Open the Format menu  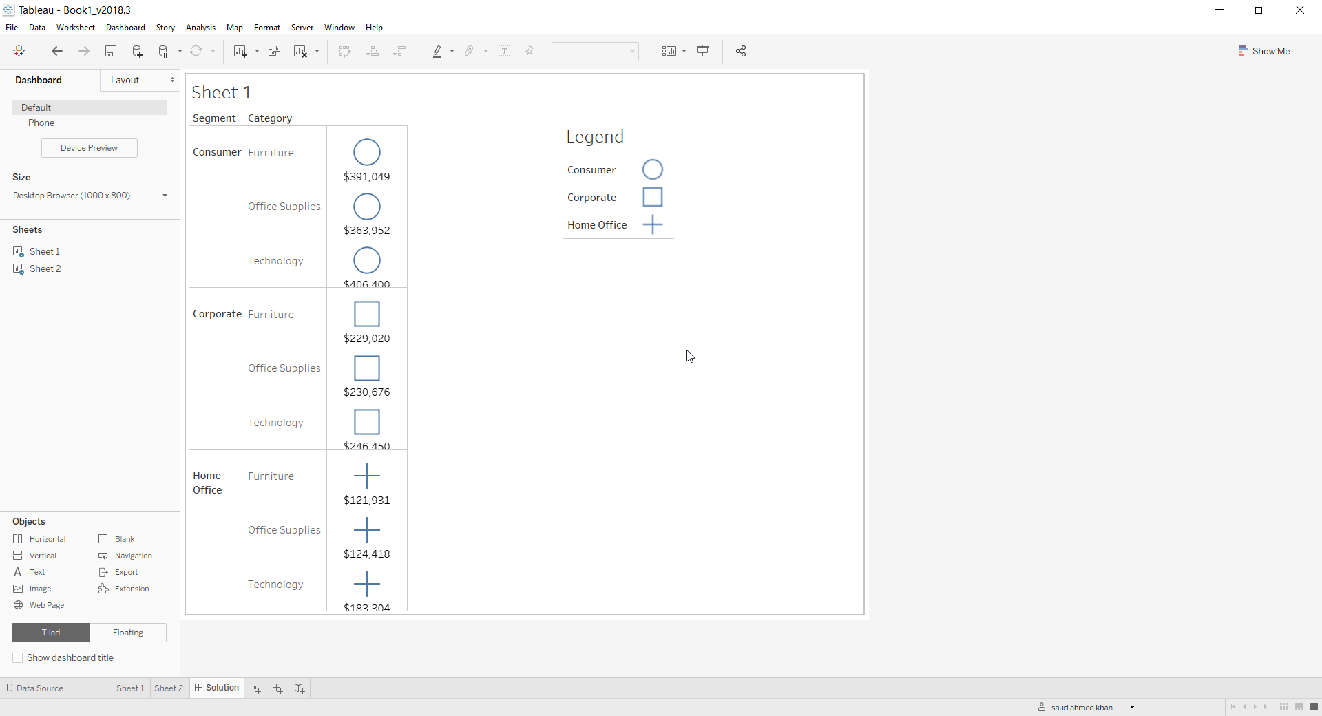[x=267, y=28]
